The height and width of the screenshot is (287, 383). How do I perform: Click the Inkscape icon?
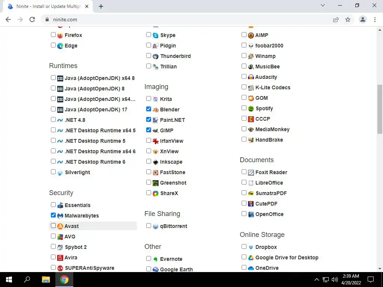click(156, 162)
